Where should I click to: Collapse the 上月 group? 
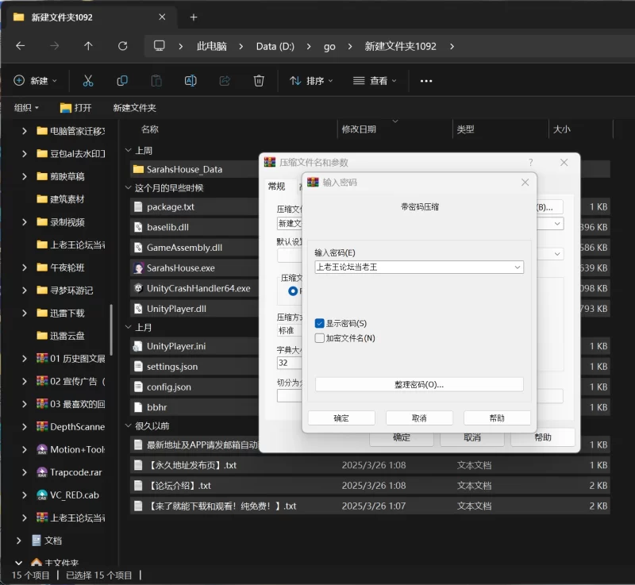click(129, 327)
